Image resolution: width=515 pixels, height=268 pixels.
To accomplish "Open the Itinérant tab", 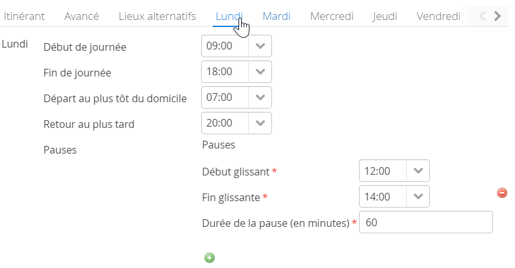I will click(24, 16).
